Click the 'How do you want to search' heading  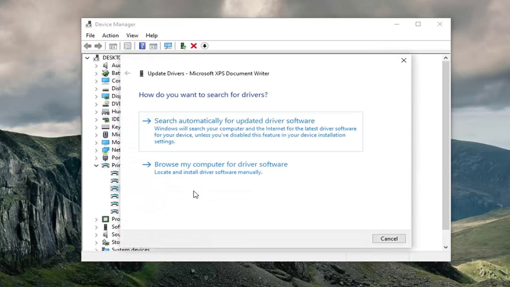(203, 95)
